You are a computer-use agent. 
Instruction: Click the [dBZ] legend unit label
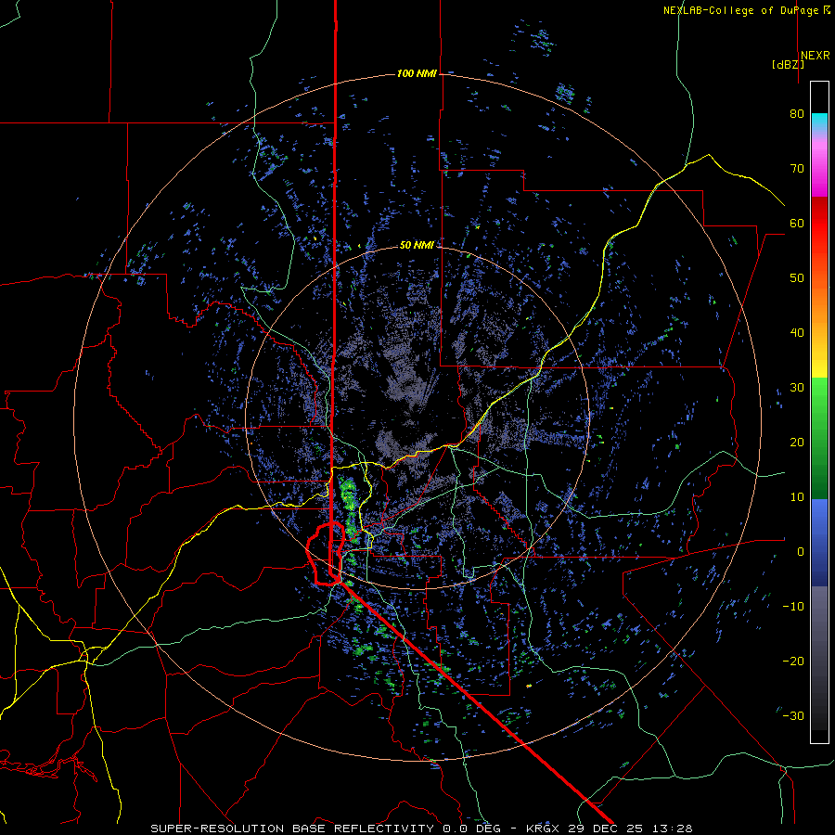(788, 64)
